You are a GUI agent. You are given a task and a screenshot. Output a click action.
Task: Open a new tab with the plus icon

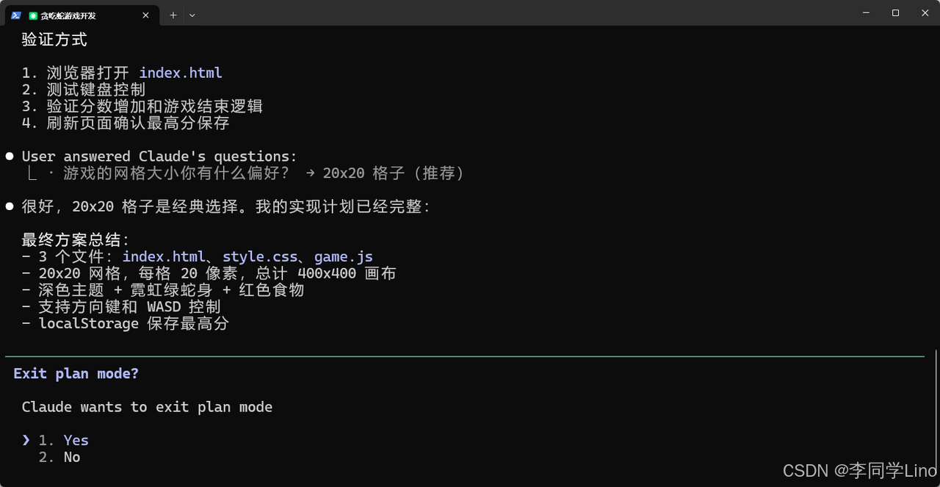coord(173,15)
